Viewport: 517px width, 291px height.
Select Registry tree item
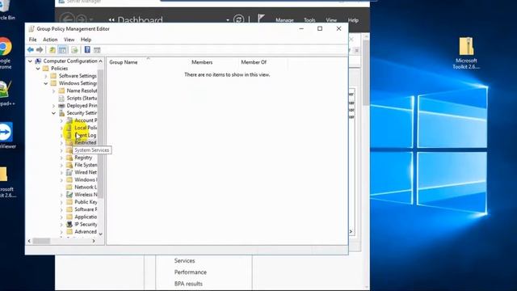tap(83, 158)
